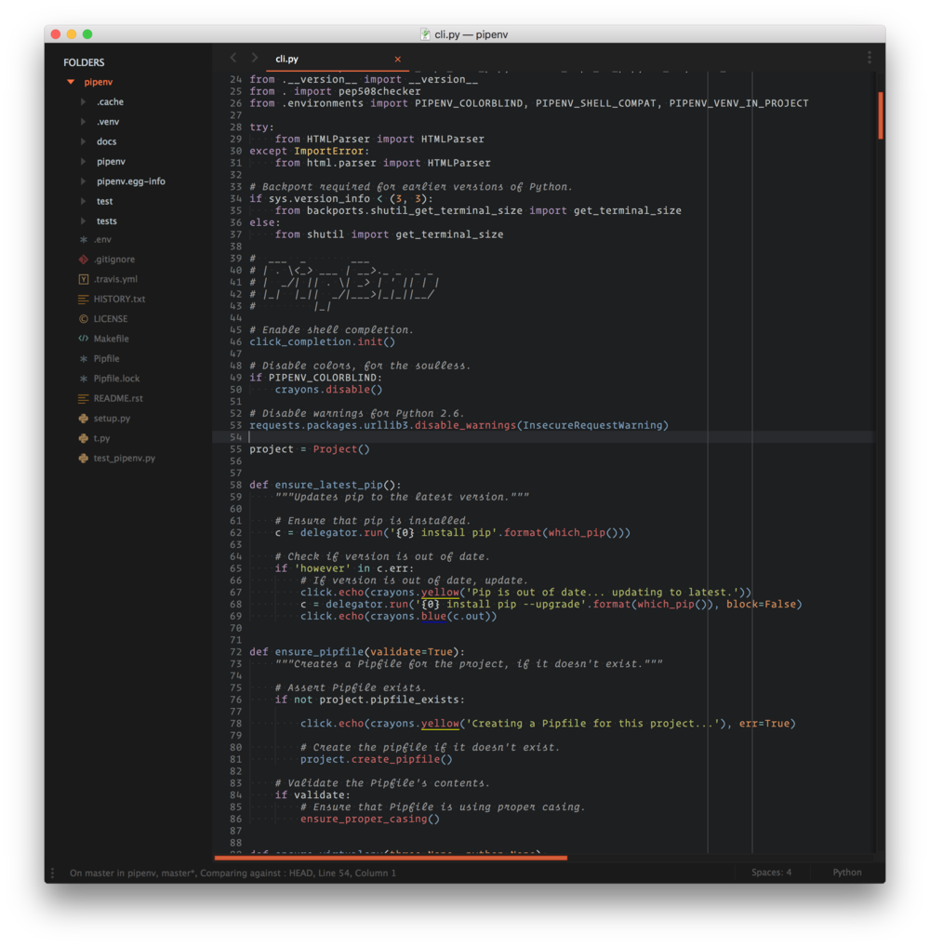
Task: Click the setup.py Python file icon
Action: [x=84, y=419]
